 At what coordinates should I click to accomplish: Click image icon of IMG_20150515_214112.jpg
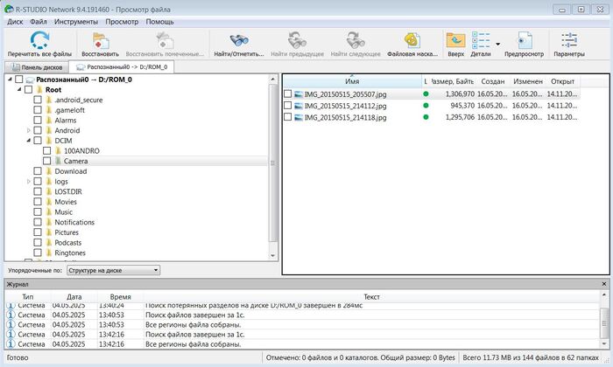(299, 106)
